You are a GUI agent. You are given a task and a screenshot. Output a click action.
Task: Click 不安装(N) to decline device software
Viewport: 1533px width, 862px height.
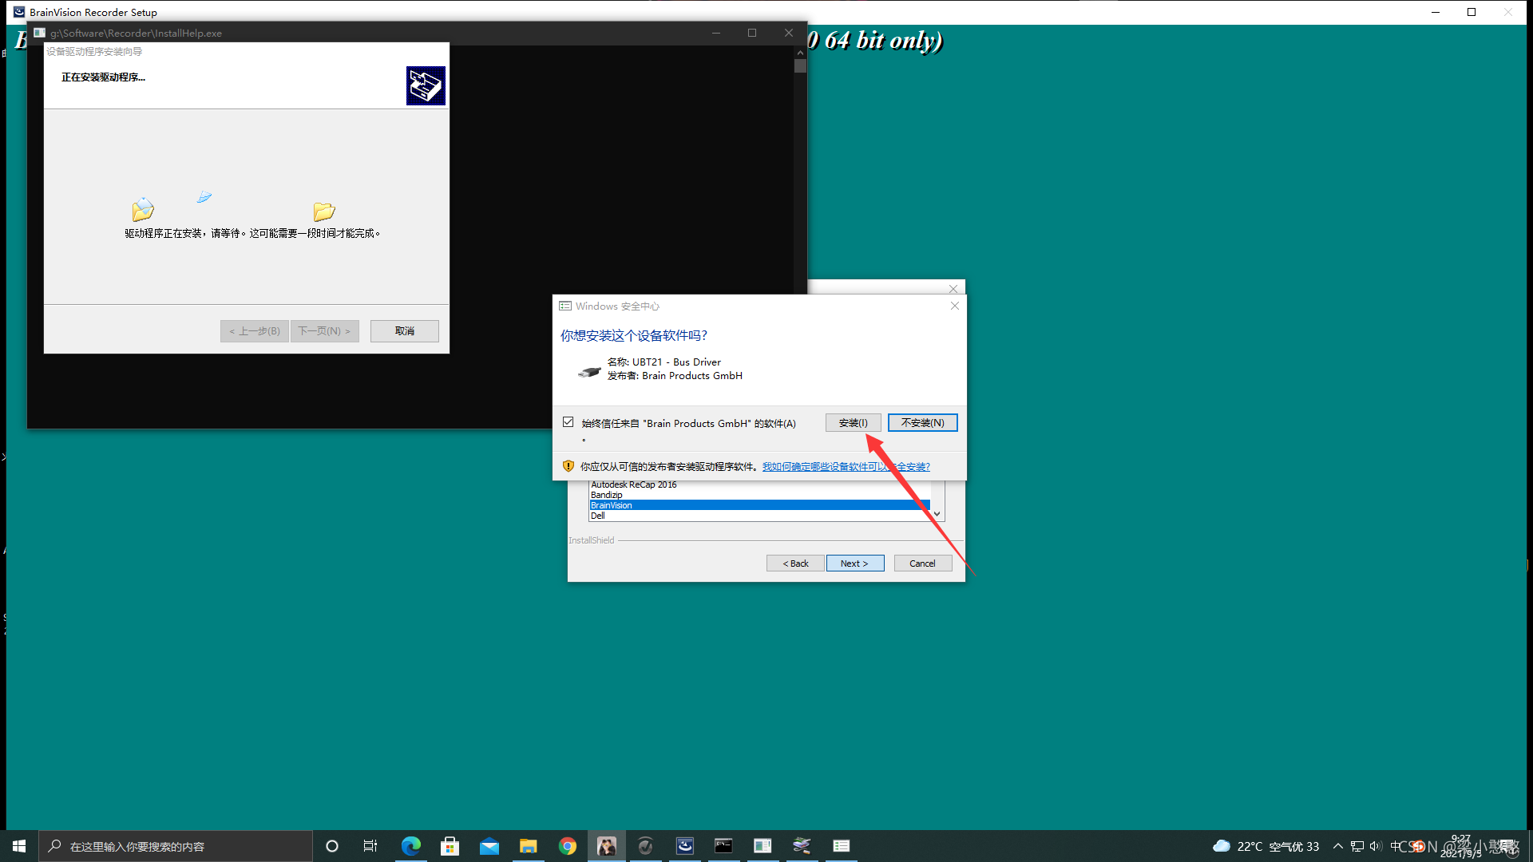click(919, 422)
